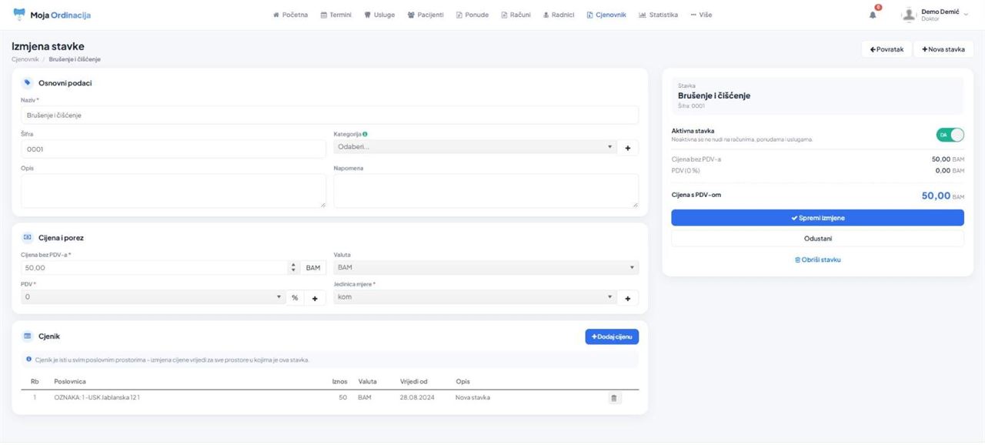The image size is (985, 445).
Task: Focus the Naziv input field
Action: [x=329, y=115]
